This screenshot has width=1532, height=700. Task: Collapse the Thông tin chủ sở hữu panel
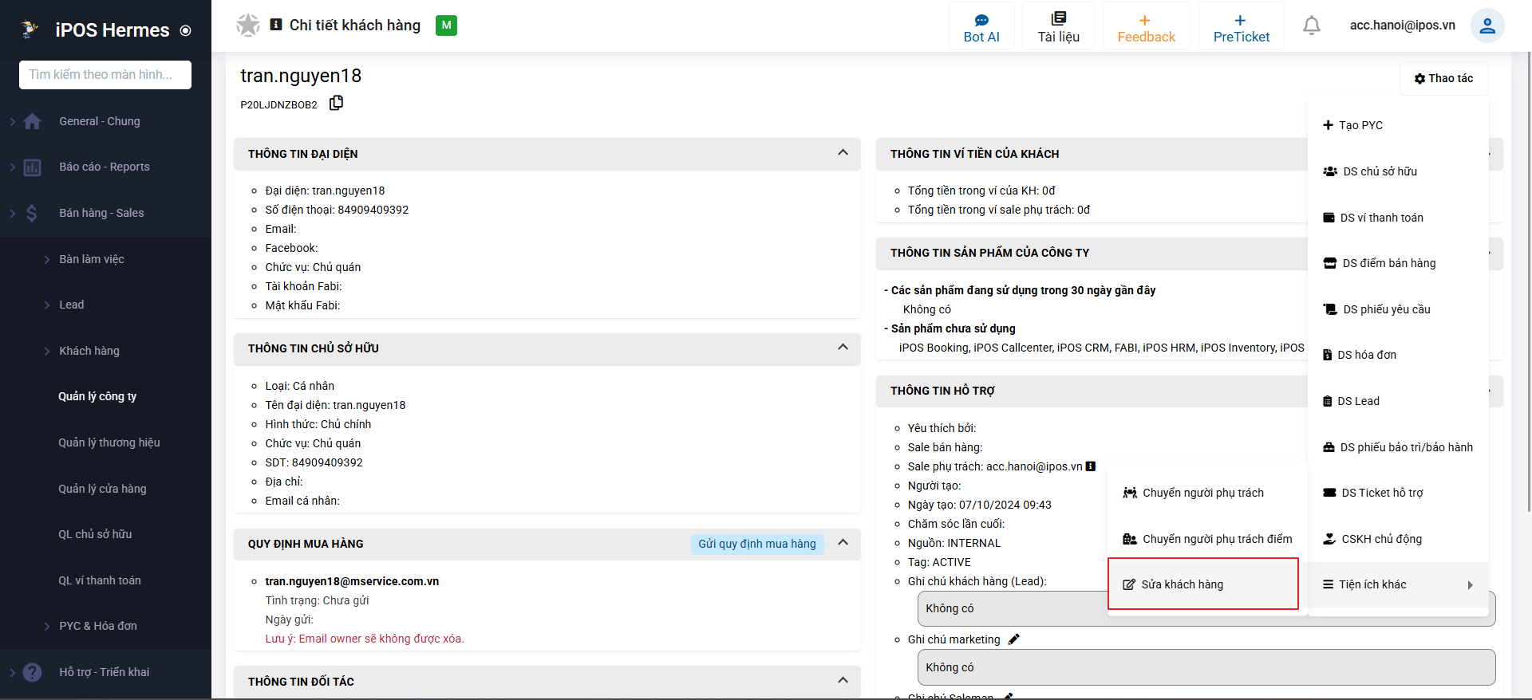(843, 348)
